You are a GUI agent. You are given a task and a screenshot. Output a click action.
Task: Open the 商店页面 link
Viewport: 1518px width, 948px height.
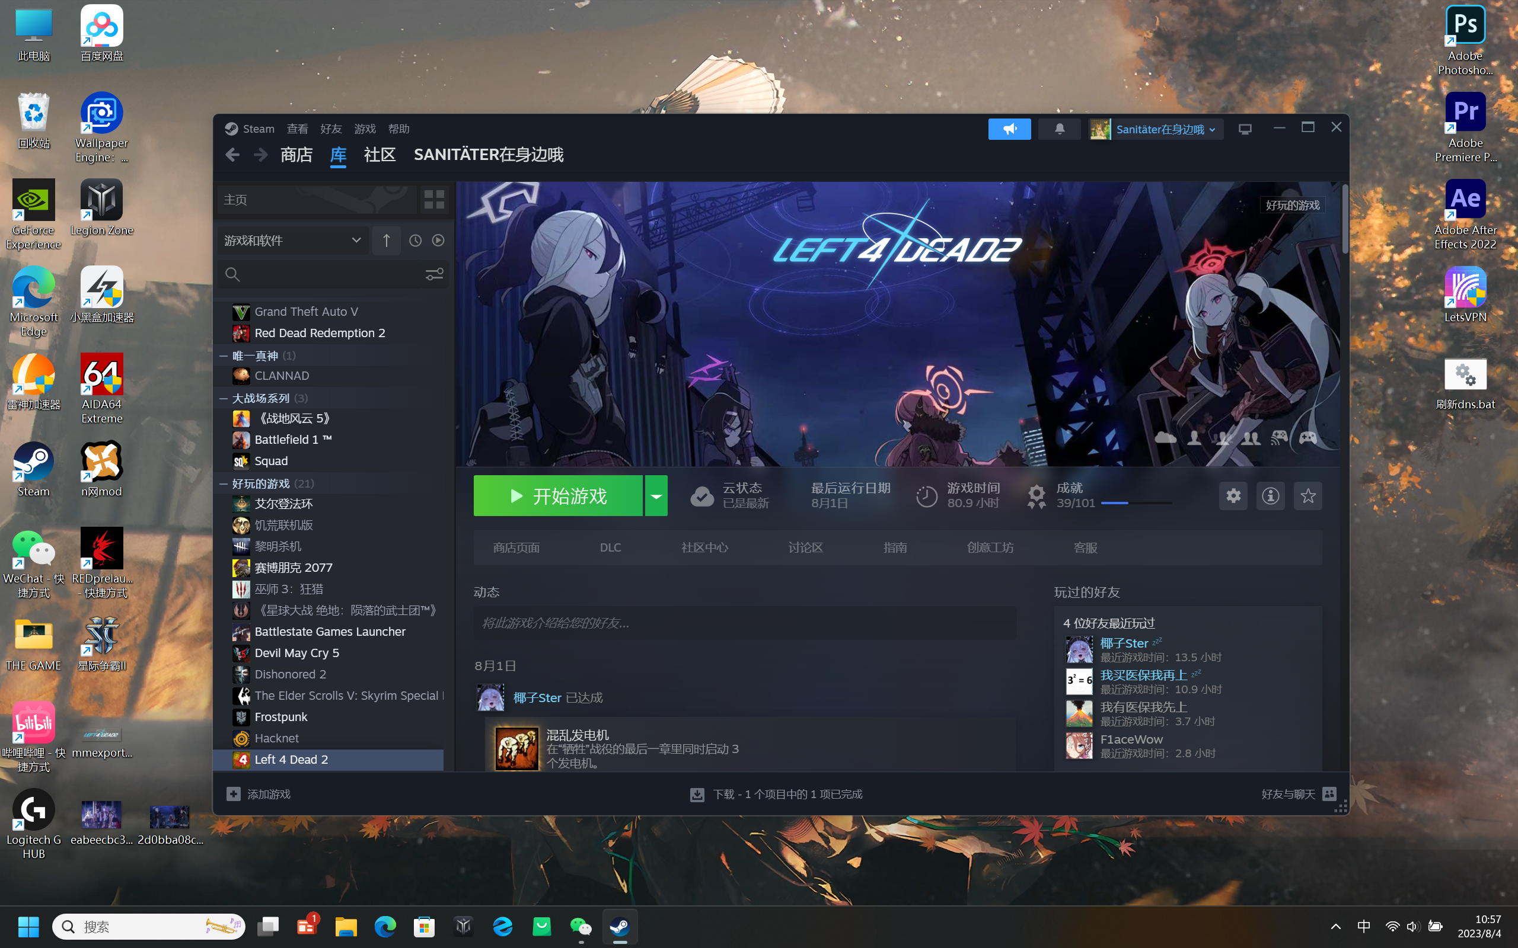(x=516, y=548)
